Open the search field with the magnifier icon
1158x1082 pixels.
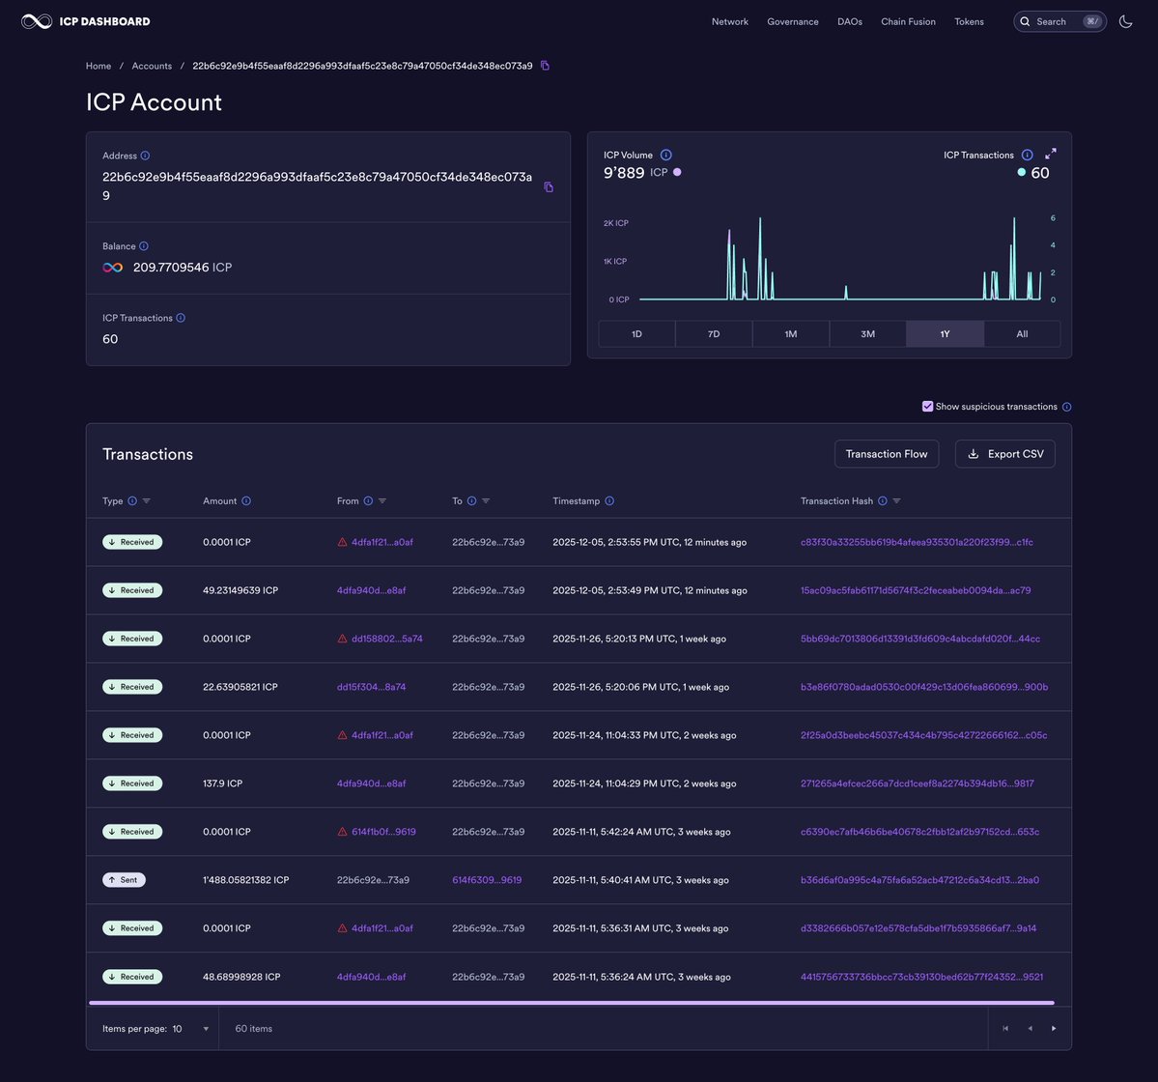[x=1023, y=20]
